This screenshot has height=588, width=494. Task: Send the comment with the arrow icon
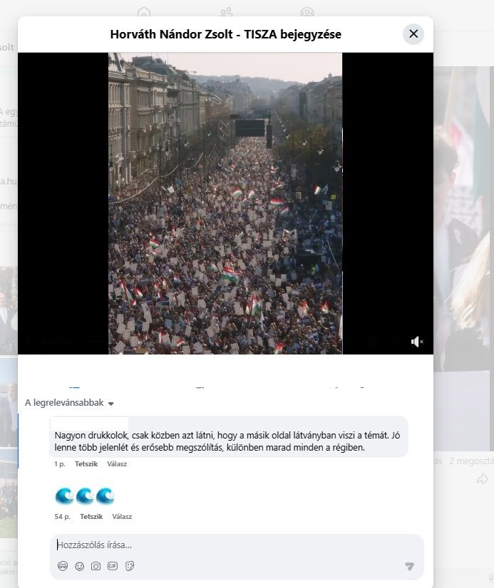[410, 566]
